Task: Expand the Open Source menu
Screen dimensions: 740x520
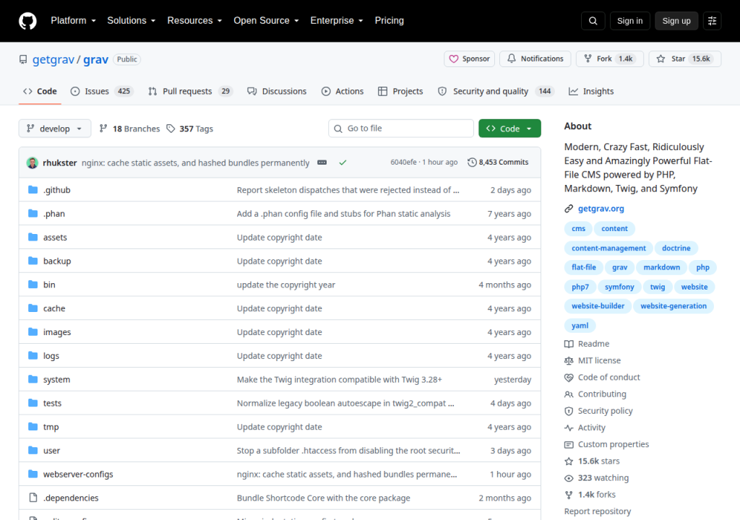Action: click(266, 21)
